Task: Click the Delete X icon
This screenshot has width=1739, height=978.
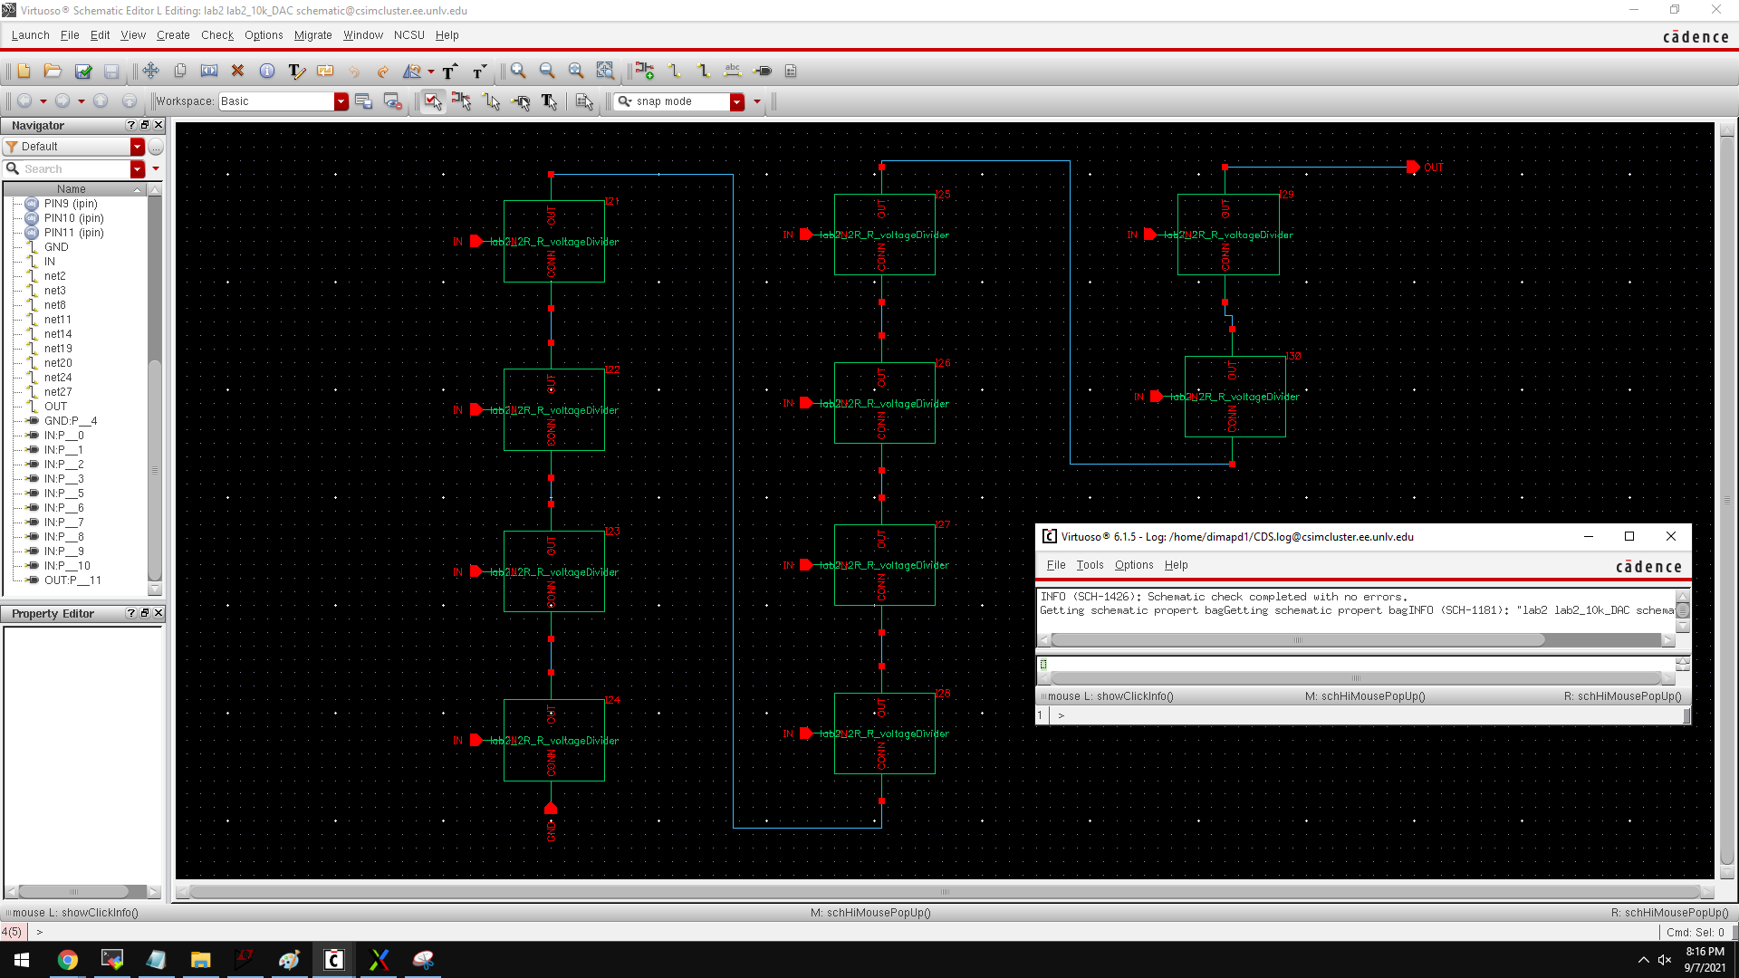Action: tap(237, 71)
